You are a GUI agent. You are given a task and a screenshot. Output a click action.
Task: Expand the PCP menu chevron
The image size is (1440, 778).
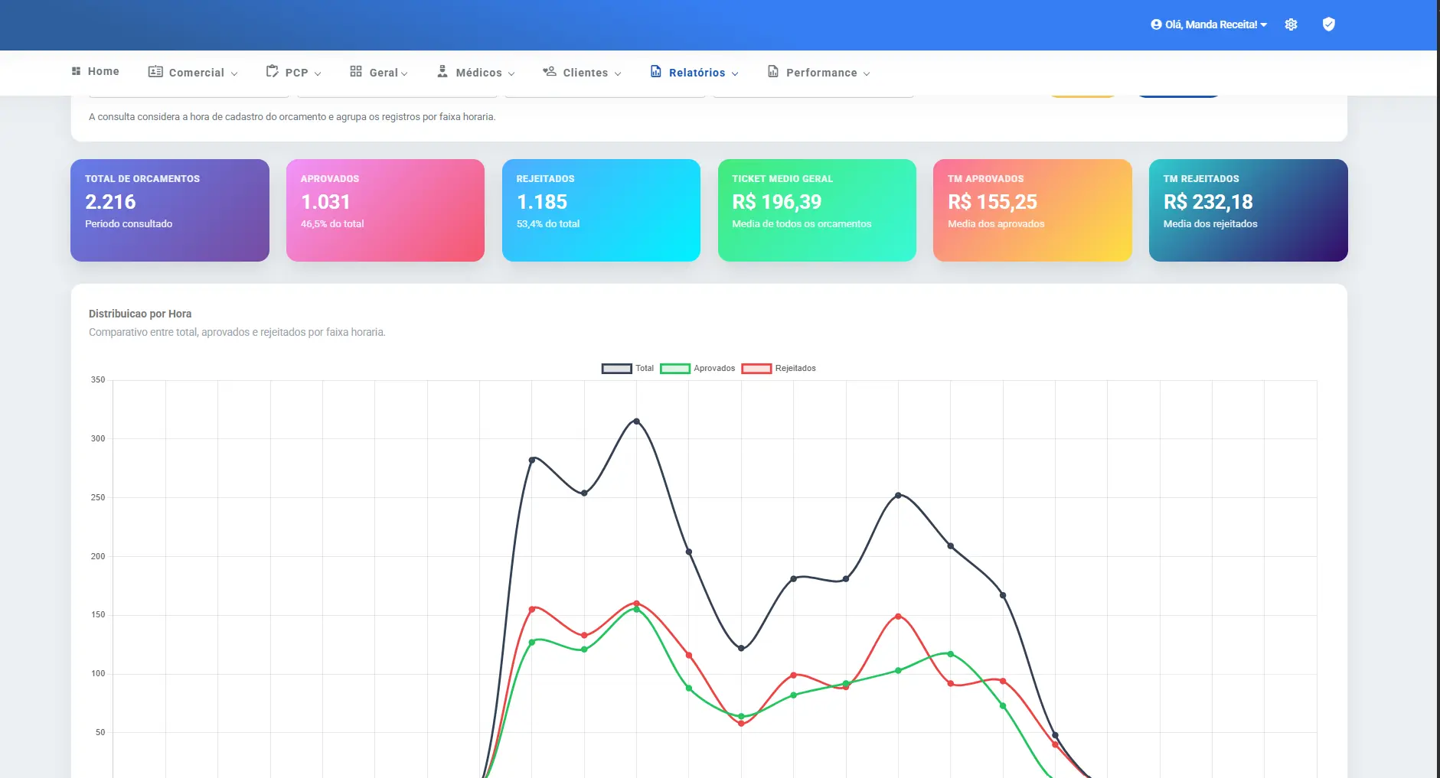tap(318, 73)
